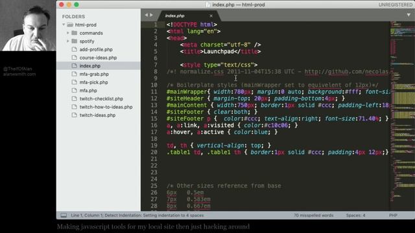Click the twitch-how-to-ideas.php file icon
Image resolution: width=415 pixels, height=233 pixels.
tap(75, 107)
